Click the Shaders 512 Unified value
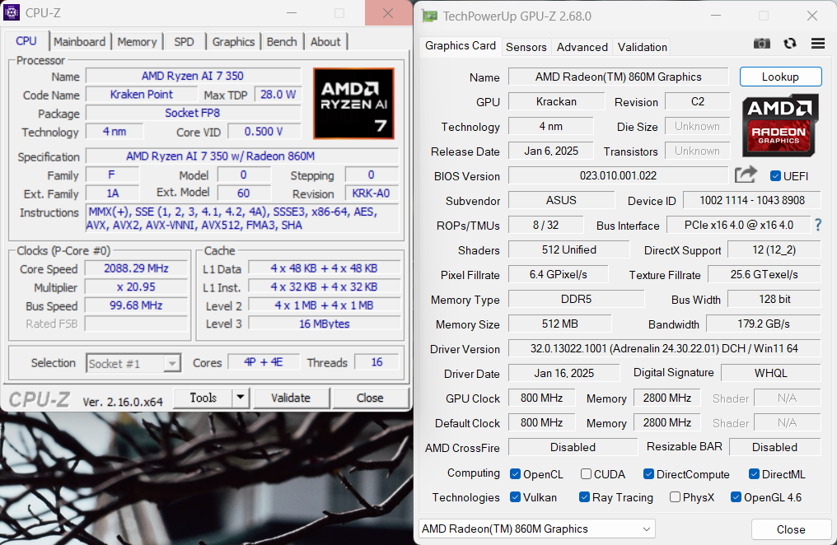 [568, 249]
